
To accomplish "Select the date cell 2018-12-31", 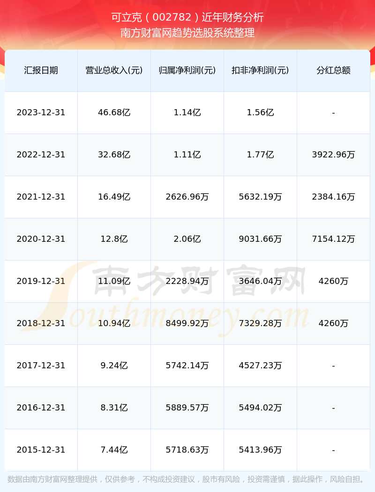I will pos(41,323).
